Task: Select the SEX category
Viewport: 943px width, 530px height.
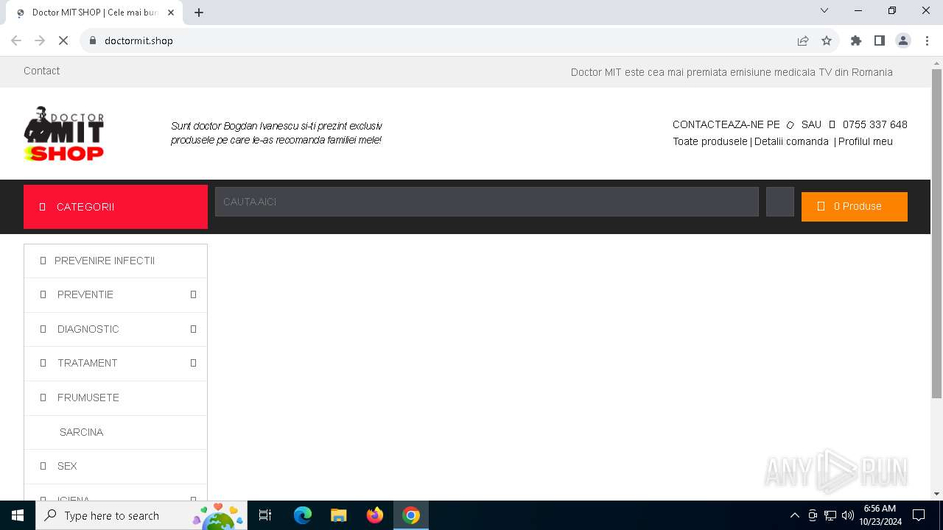Action: click(116, 466)
